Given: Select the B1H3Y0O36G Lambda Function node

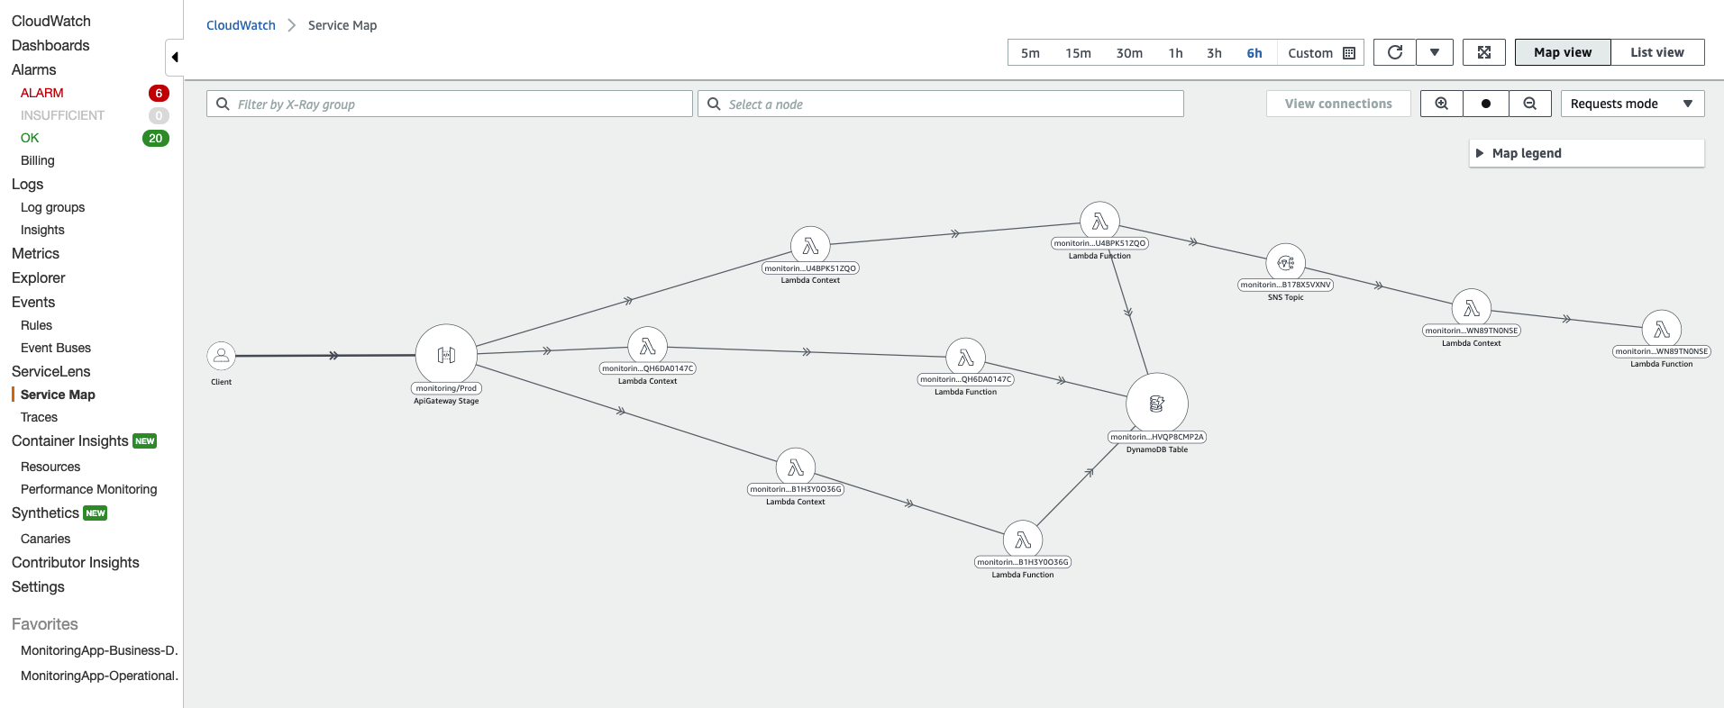Looking at the screenshot, I should (x=1023, y=540).
